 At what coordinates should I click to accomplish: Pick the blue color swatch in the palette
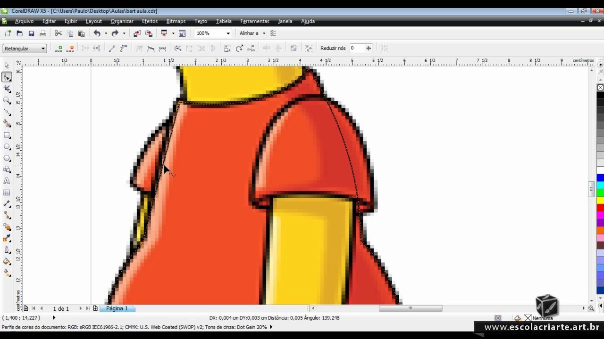600,178
